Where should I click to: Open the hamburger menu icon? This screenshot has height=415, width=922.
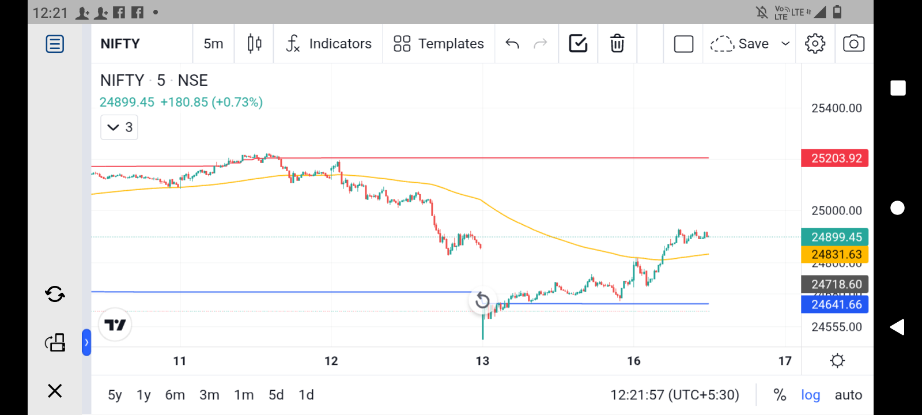point(55,44)
